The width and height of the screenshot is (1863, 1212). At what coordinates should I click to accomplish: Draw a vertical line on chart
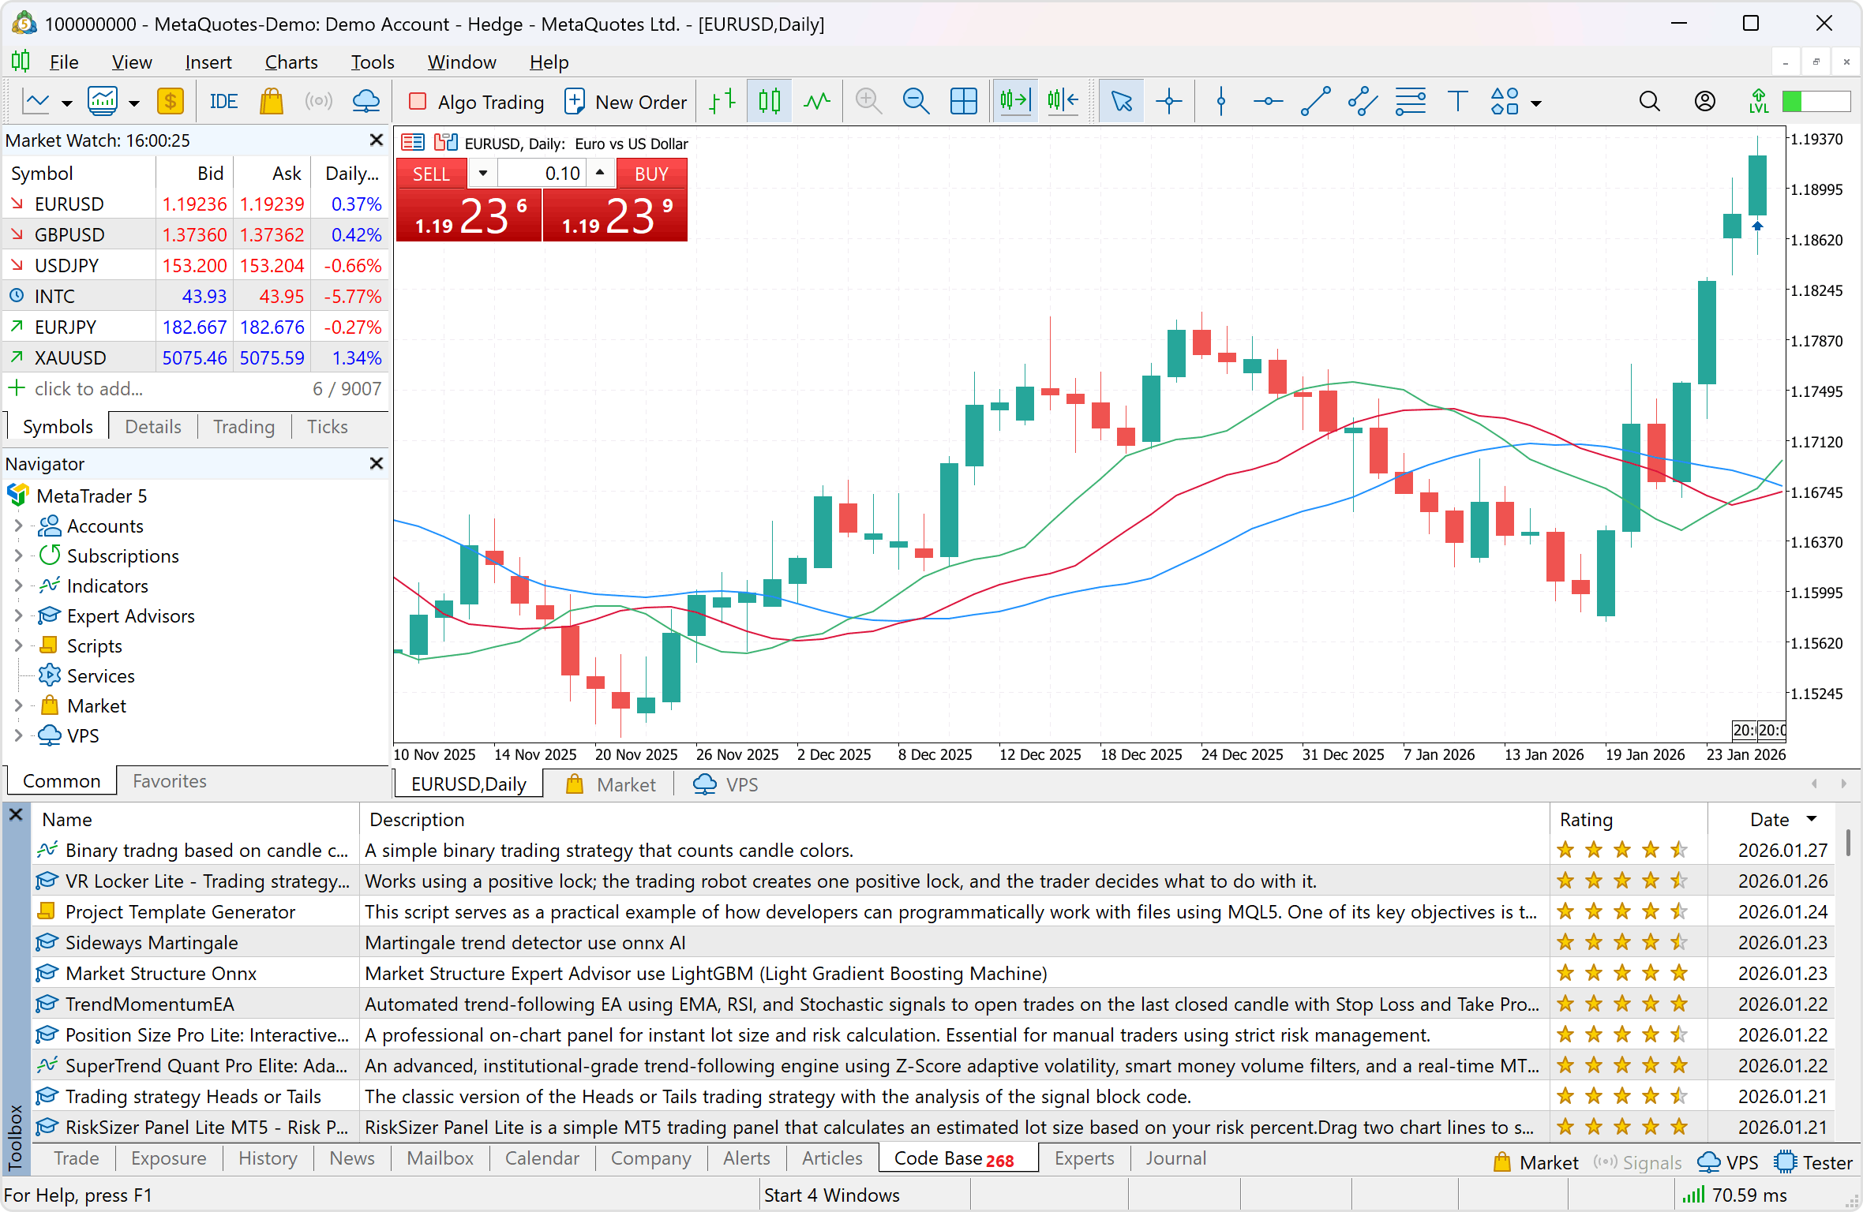pyautogui.click(x=1221, y=102)
